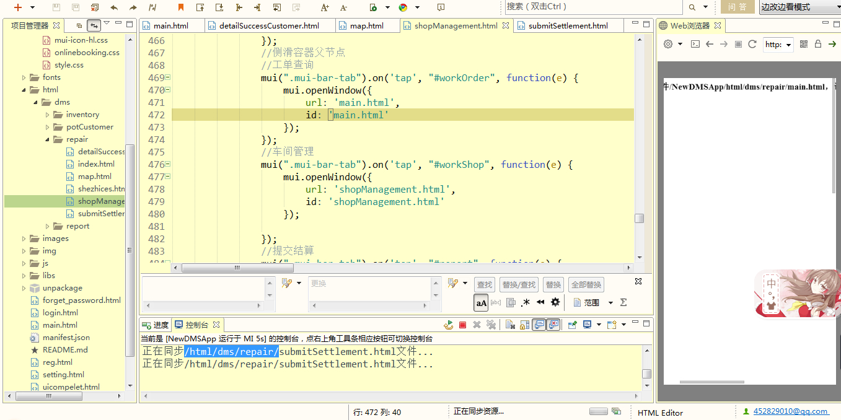841x420 pixels.
Task: Click the search box at top
Action: [x=592, y=7]
